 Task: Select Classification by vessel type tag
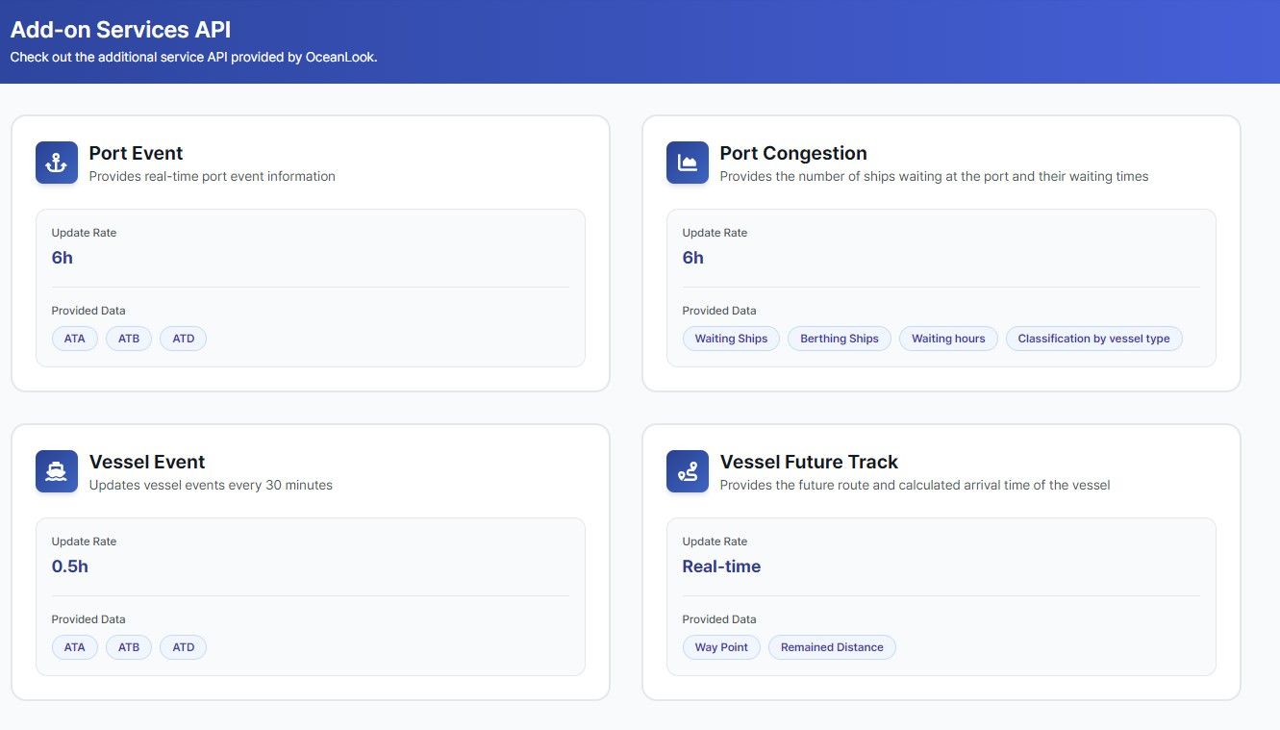click(x=1093, y=339)
